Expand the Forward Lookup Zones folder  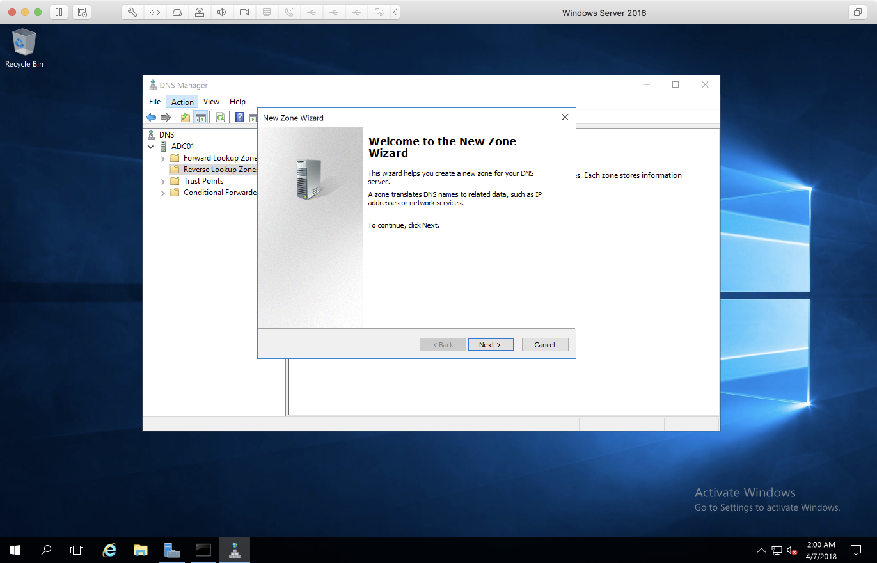click(163, 158)
